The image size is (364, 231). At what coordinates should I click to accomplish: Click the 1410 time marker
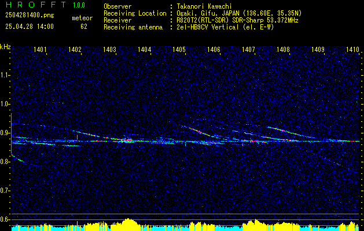point(352,49)
